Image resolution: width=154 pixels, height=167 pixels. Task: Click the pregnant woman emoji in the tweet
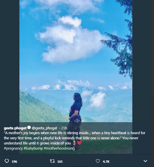[74, 143]
